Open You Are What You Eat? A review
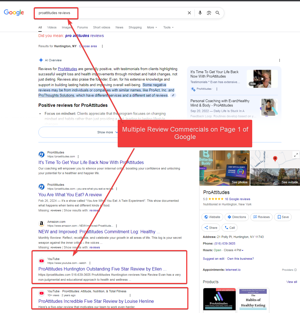Screen dimensions: 300x313 pyautogui.click(x=70, y=195)
